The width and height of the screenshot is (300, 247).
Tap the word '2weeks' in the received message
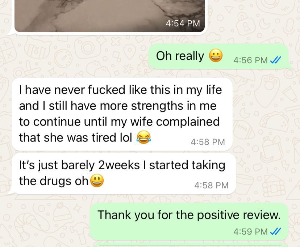(x=119, y=165)
